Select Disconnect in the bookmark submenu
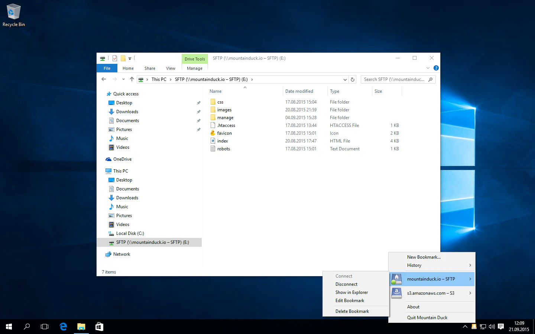The width and height of the screenshot is (535, 334). pos(346,284)
